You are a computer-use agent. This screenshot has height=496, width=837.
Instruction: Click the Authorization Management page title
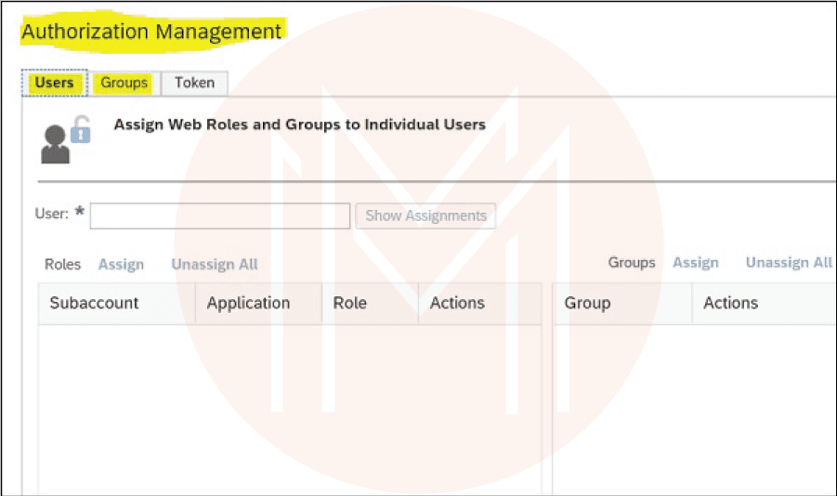[151, 32]
